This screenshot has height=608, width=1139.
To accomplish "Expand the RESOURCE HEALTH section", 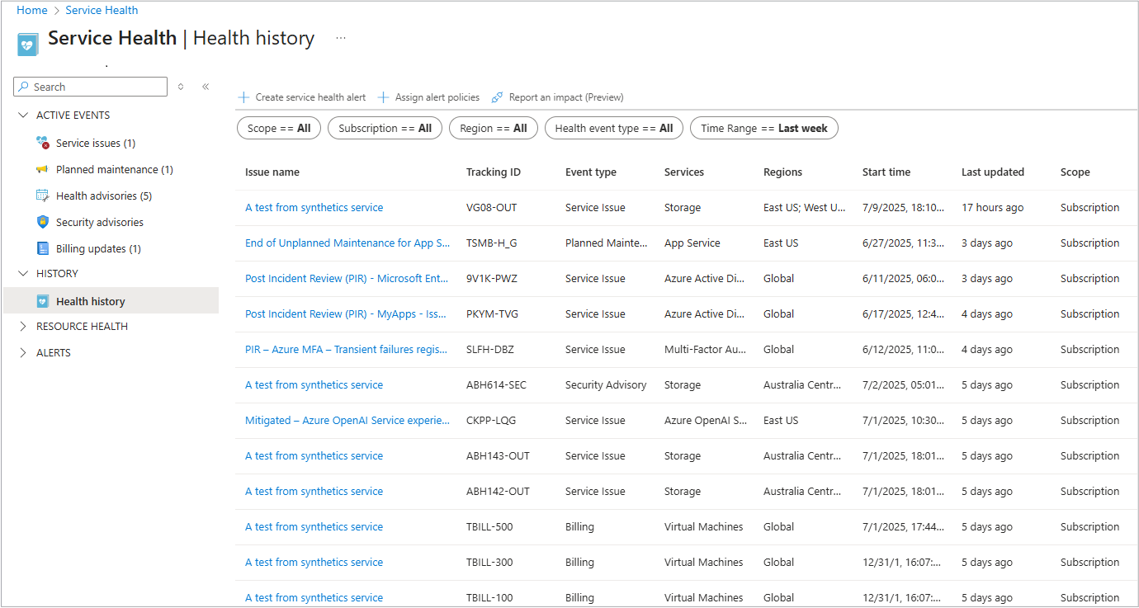I will click(23, 327).
